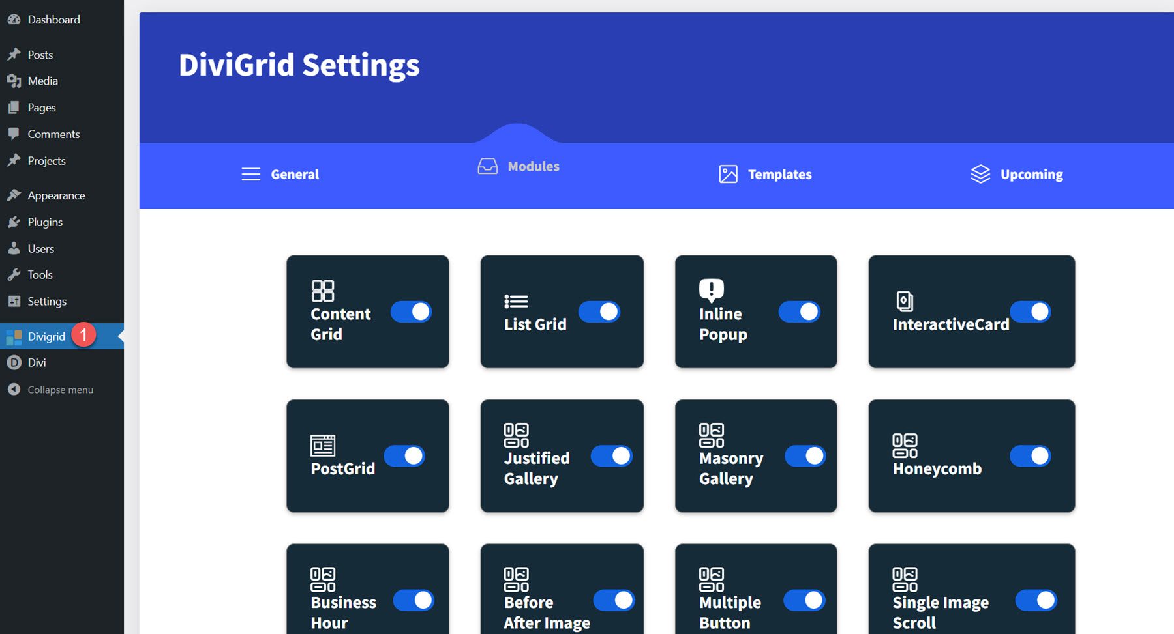1174x634 pixels.
Task: Click the Honeycomb module icon
Action: tap(905, 446)
